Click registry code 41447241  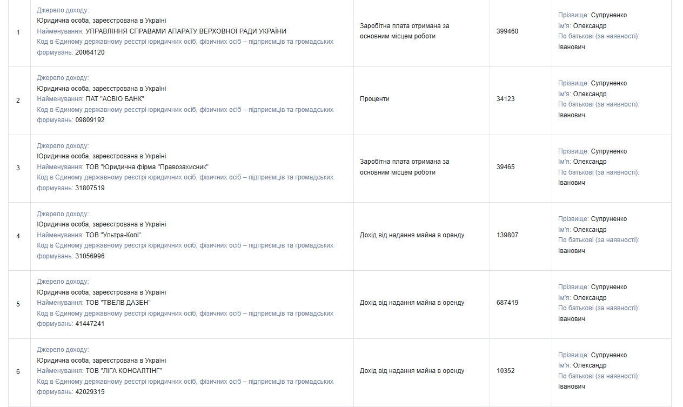click(x=90, y=324)
